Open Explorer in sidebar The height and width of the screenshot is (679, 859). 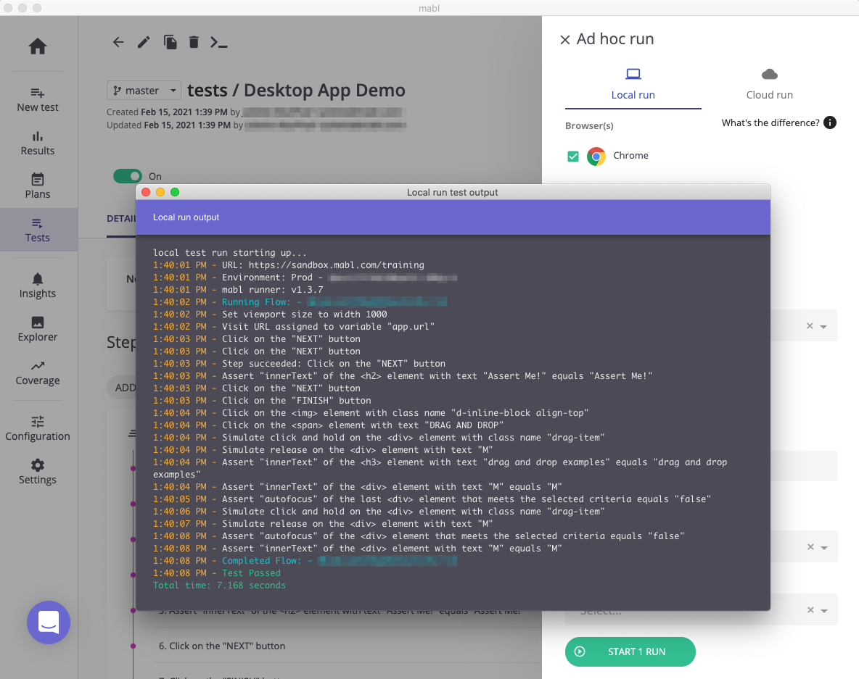coord(37,330)
